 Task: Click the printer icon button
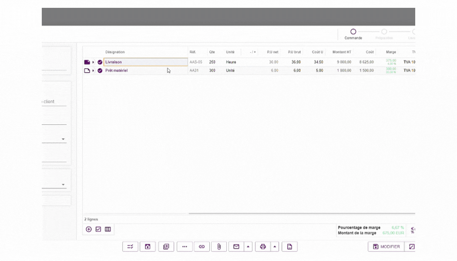tap(263, 247)
